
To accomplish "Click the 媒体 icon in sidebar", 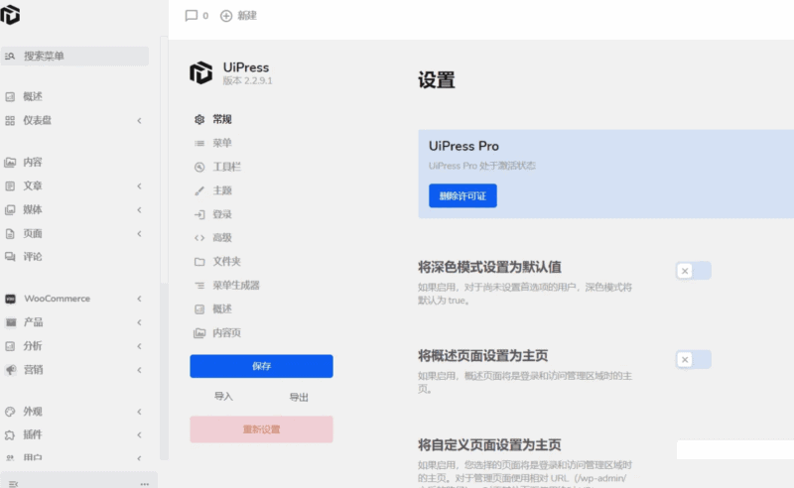I will (x=10, y=209).
